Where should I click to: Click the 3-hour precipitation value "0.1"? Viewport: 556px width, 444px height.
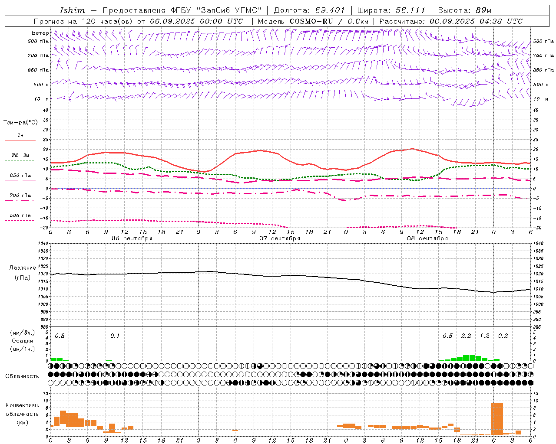115,336
